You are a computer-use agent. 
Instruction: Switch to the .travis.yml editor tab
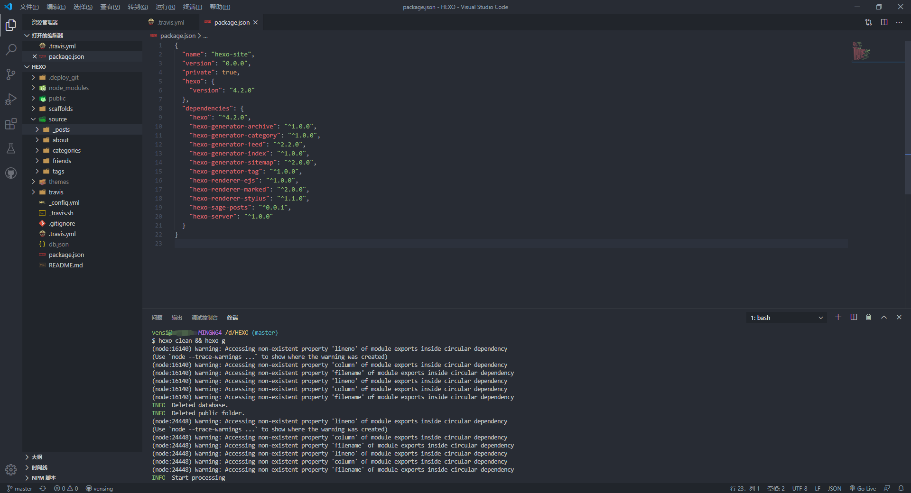click(x=171, y=22)
